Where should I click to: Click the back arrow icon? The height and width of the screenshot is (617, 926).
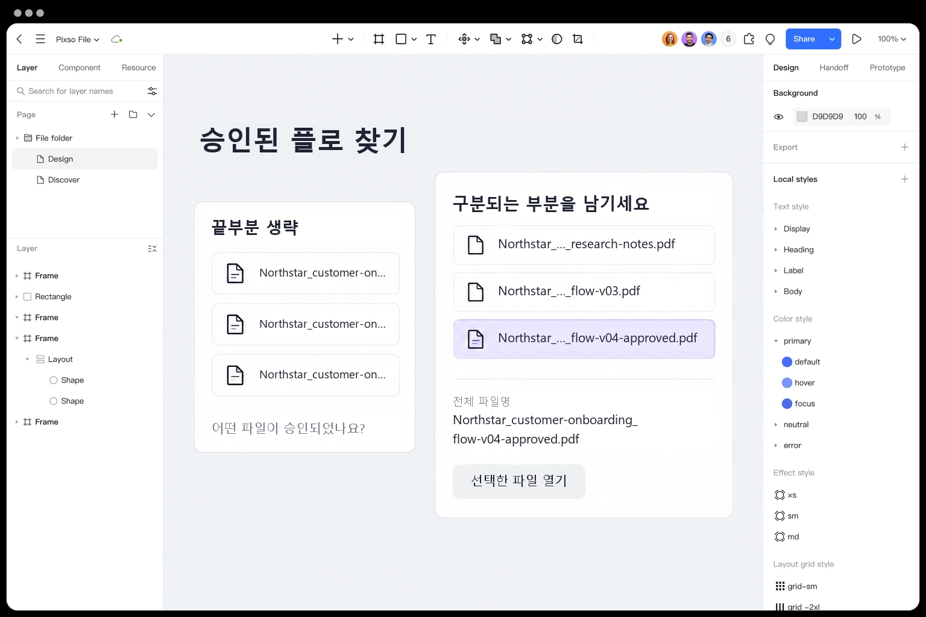coord(19,39)
